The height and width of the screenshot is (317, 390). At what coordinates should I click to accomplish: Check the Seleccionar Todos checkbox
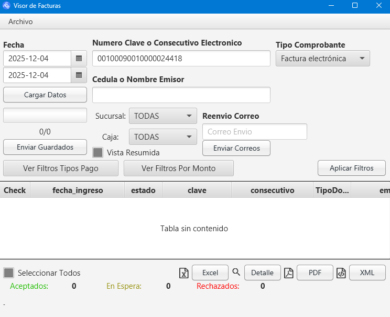coord(8,273)
